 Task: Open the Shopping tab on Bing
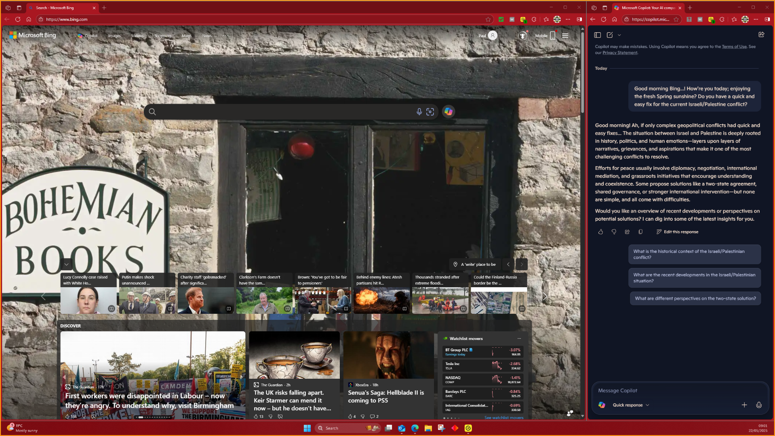[x=162, y=36]
